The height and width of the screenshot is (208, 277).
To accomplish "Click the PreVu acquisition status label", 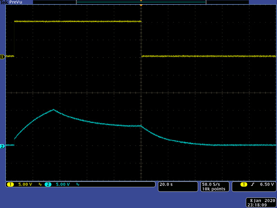I will tap(16, 2).
